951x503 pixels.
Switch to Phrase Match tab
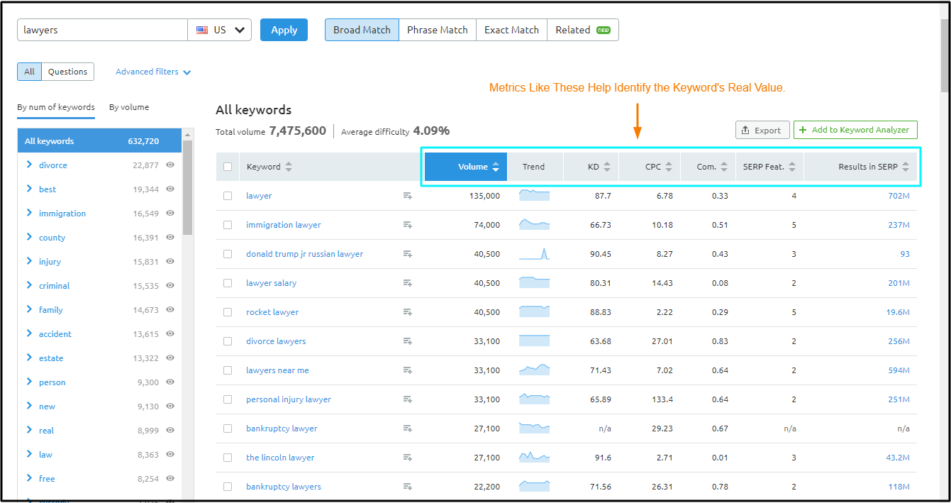point(438,30)
